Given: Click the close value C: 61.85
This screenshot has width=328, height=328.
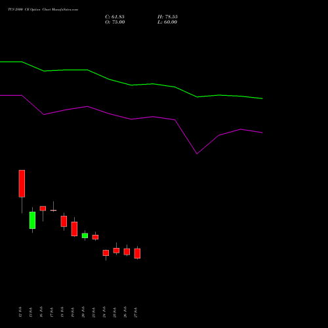Looking at the screenshot, I should (x=115, y=17).
